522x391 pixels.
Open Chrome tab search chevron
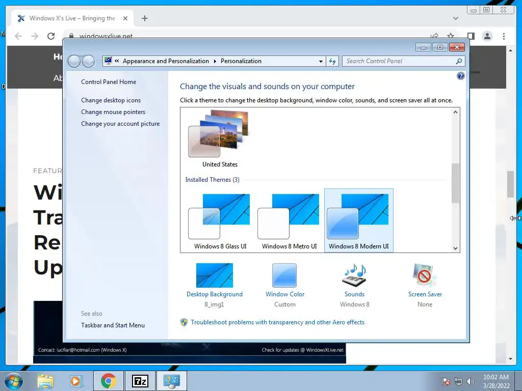pyautogui.click(x=456, y=19)
